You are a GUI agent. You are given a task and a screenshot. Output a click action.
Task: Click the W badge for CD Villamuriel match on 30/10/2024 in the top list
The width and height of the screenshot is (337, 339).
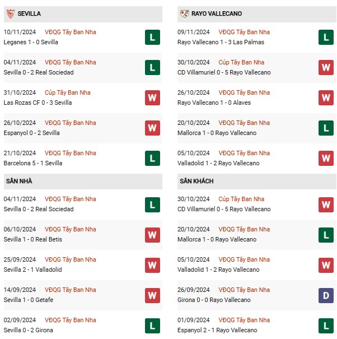pos(326,68)
